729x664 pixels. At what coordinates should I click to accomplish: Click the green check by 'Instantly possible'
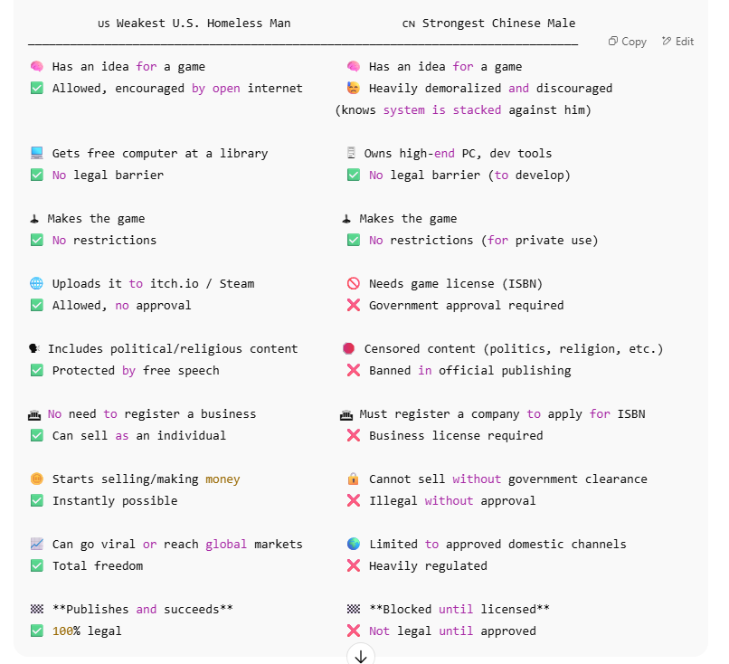pyautogui.click(x=37, y=500)
